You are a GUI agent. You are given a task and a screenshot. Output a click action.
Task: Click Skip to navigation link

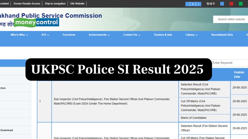pos(55,4)
